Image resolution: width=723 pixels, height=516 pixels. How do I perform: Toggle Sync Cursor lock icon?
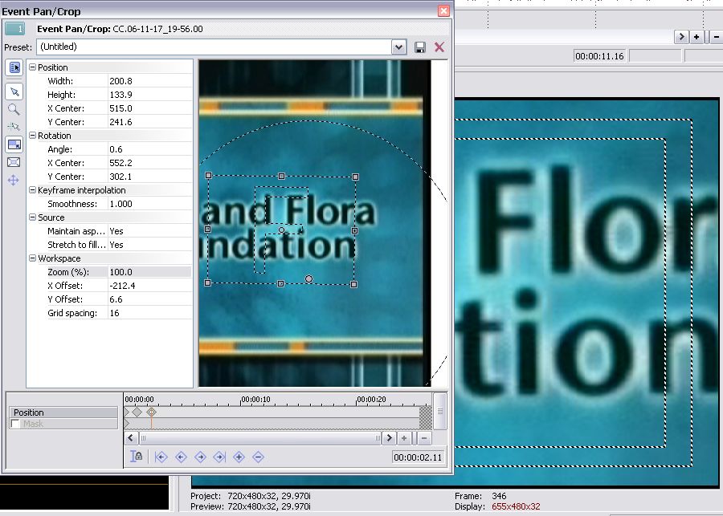tap(137, 457)
